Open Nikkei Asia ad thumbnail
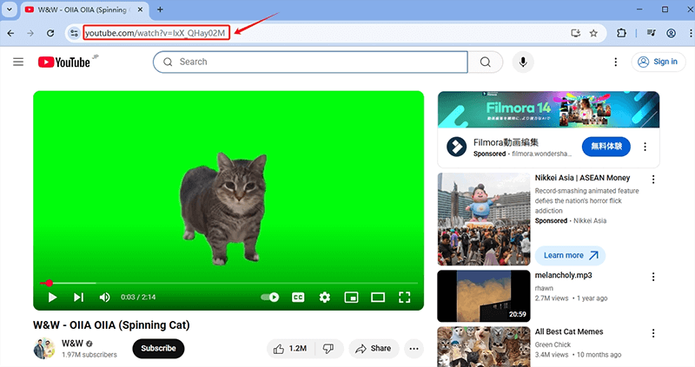Viewport: 695px width, 367px height. [x=484, y=220]
